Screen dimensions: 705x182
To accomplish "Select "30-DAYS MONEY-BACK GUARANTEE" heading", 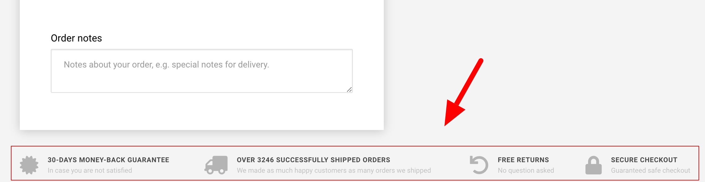I will tap(108, 160).
